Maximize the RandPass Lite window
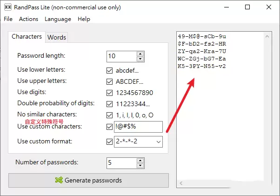Viewport: 280px width, 196px height. tap(247, 7)
